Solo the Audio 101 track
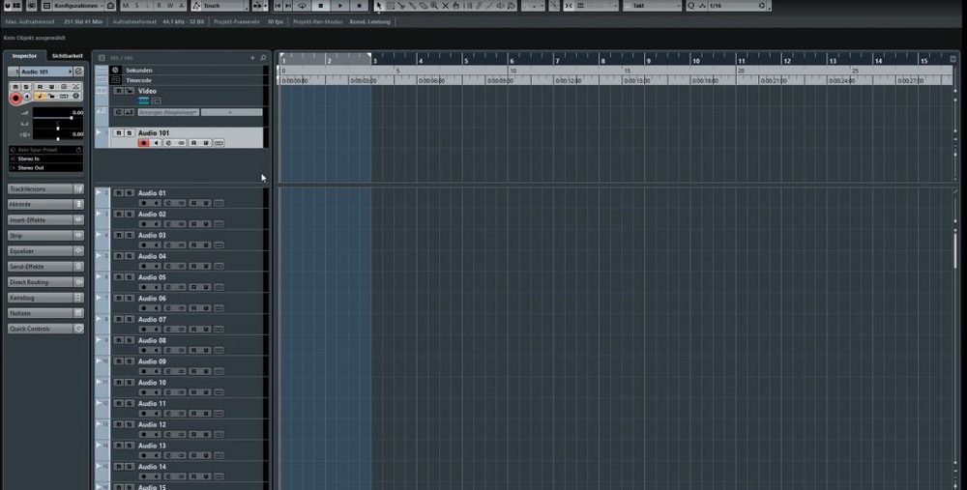This screenshot has width=967, height=490. click(129, 133)
